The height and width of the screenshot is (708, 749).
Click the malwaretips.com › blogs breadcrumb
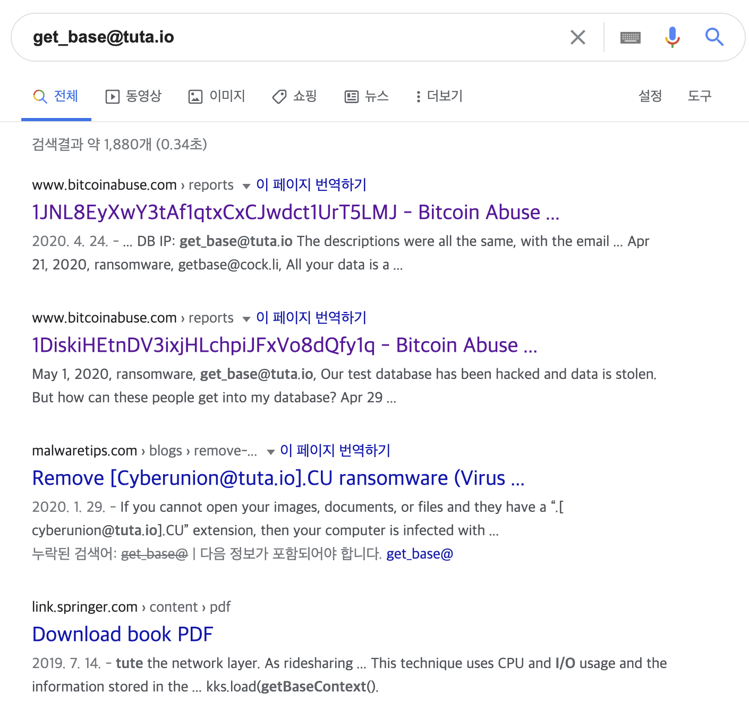click(144, 451)
